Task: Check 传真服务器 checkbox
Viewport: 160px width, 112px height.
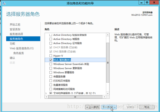Action: [x=51, y=77]
